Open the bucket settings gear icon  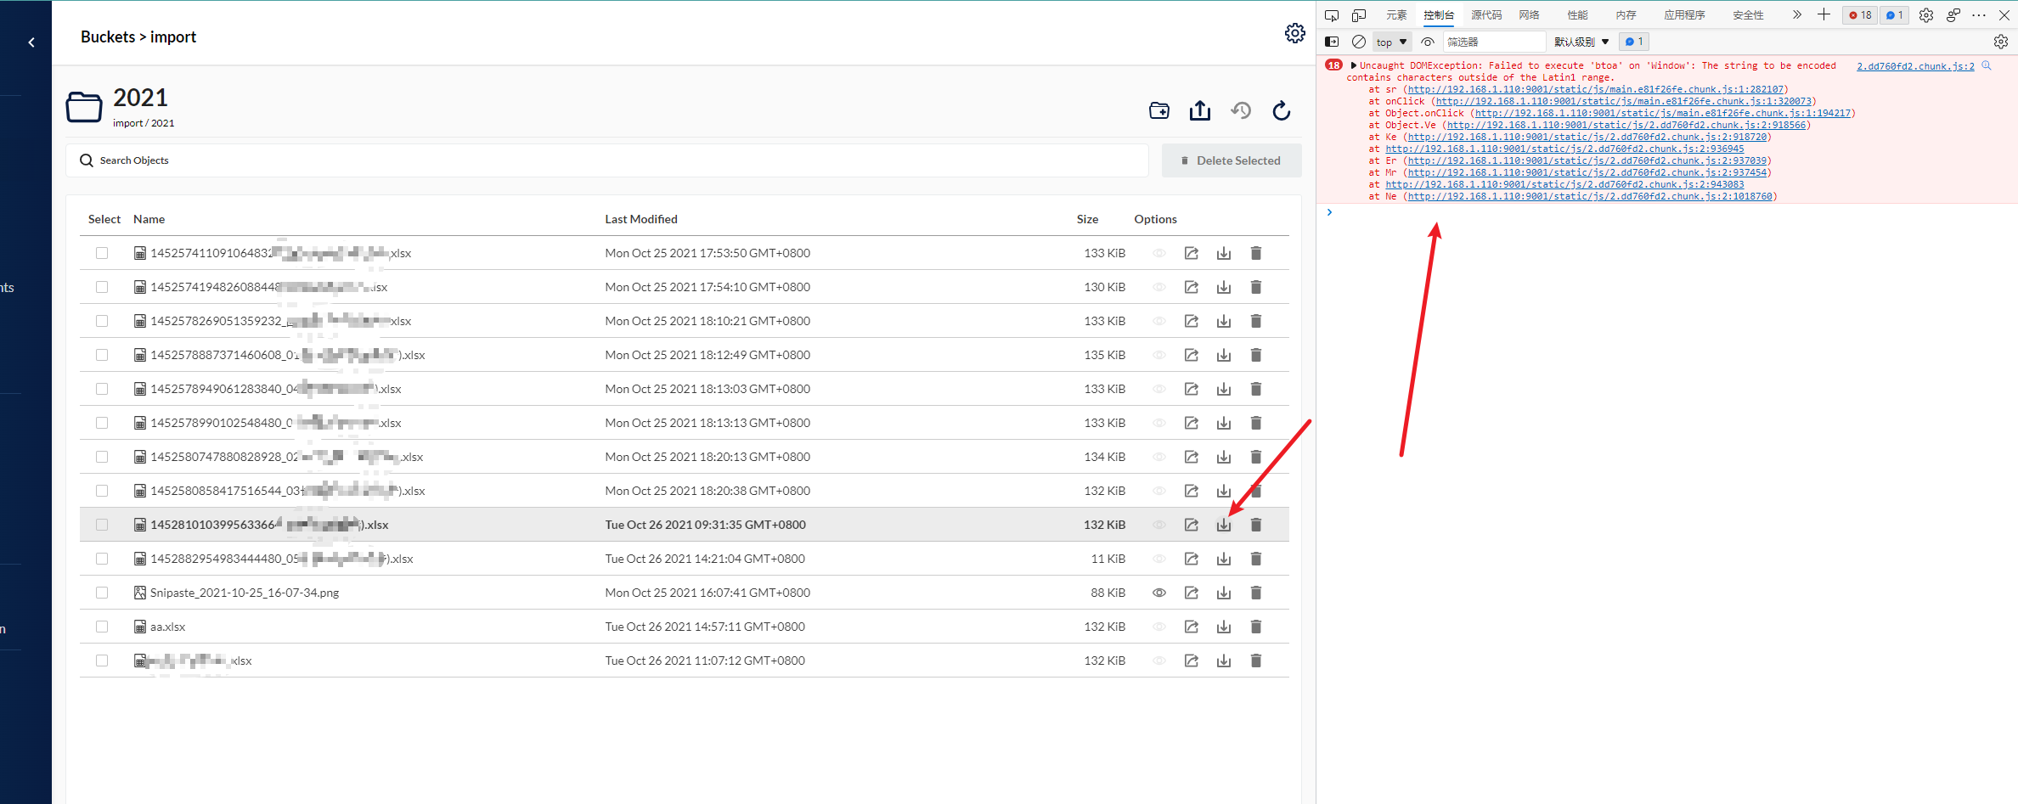click(x=1294, y=33)
